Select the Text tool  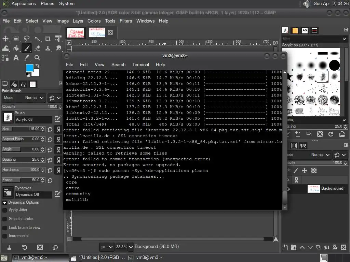pyautogui.click(x=16, y=58)
